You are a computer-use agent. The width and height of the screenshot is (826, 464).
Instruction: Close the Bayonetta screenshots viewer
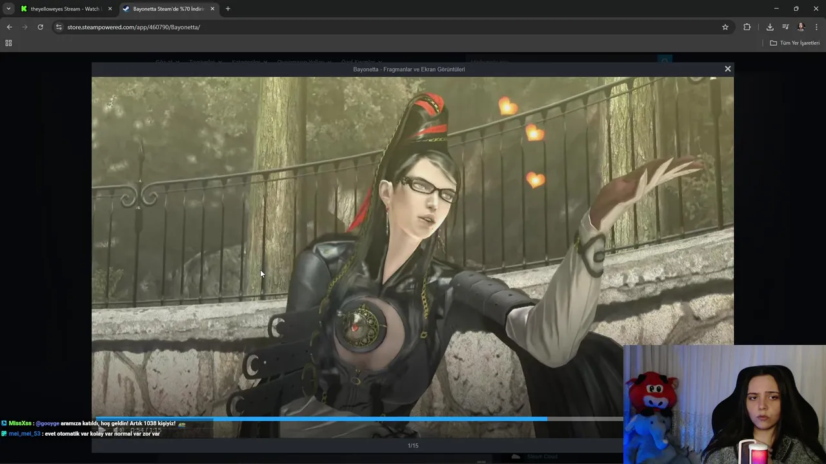[x=728, y=69]
